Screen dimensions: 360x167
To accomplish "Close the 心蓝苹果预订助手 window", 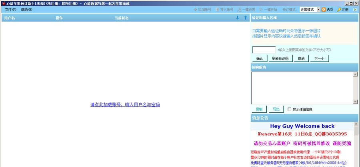I will 356,4.
